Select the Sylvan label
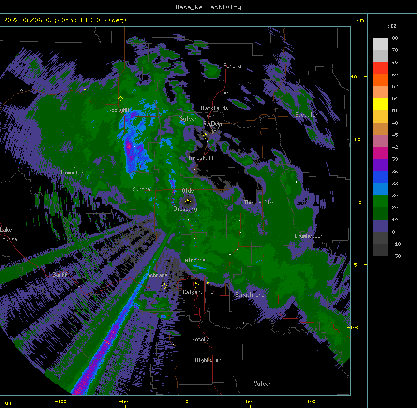This screenshot has height=408, width=417. [189, 119]
